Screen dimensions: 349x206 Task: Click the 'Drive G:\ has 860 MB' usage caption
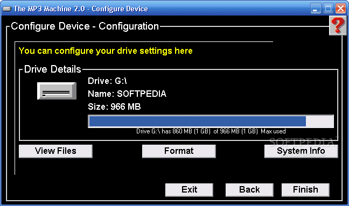(211, 131)
